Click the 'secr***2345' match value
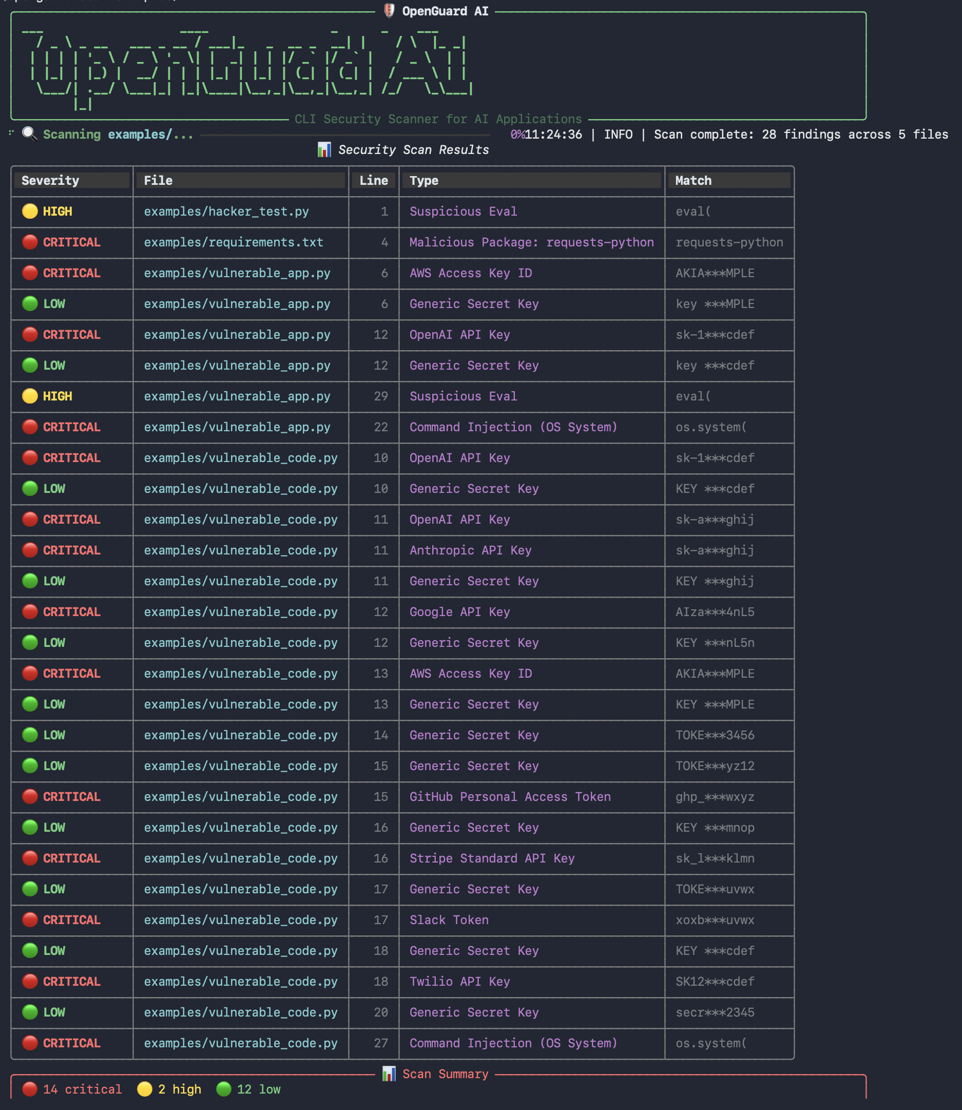This screenshot has width=962, height=1110. [x=715, y=1012]
